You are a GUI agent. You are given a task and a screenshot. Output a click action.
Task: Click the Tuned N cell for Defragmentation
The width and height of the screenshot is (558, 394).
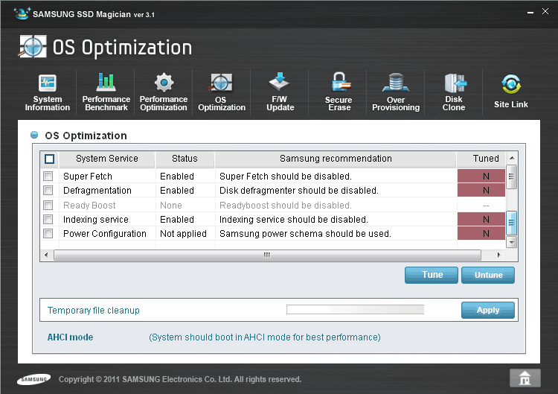point(481,190)
